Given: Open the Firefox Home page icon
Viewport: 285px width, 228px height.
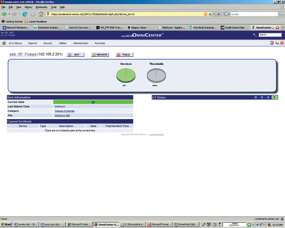Looking at the screenshot, I should coord(41,14).
